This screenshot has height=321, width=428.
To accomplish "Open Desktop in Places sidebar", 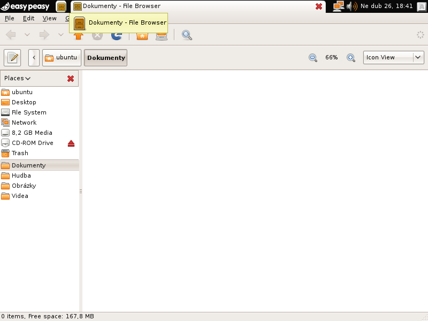I will pyautogui.click(x=40, y=102).
